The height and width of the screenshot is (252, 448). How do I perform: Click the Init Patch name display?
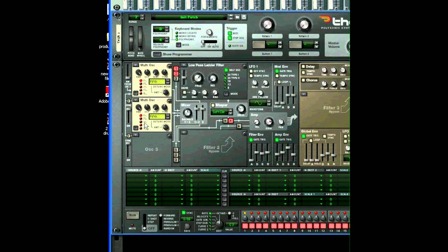pos(189,17)
